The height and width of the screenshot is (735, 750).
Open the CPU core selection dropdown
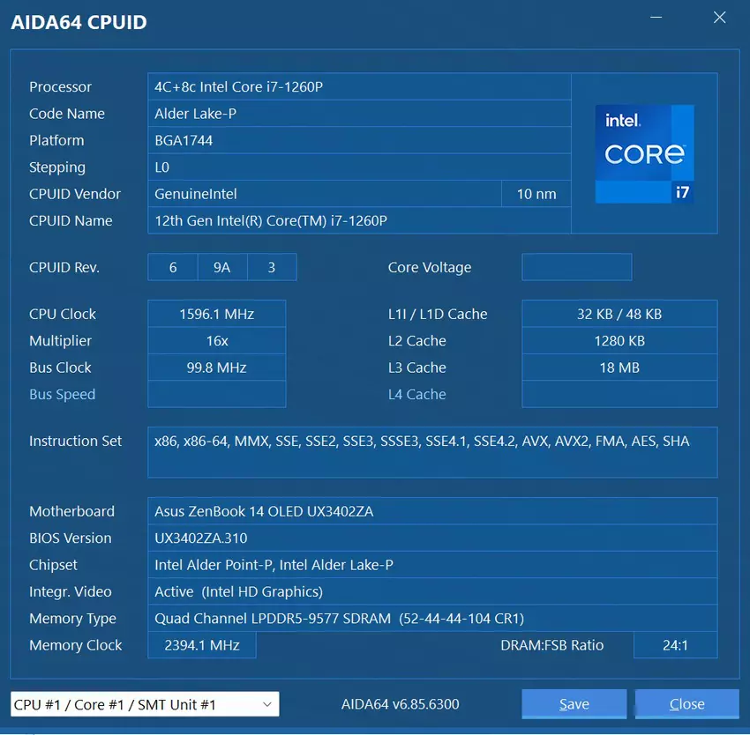[x=145, y=704]
